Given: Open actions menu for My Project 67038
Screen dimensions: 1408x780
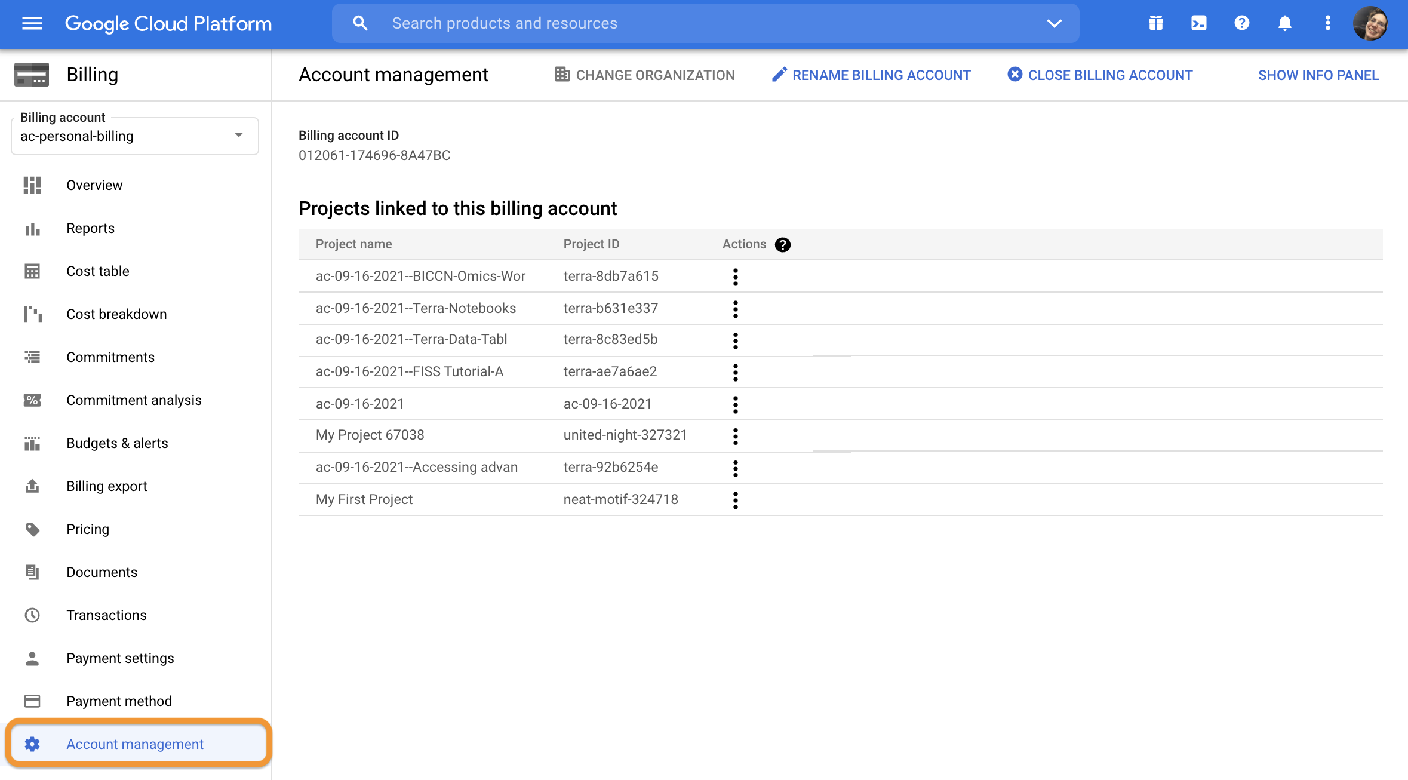Looking at the screenshot, I should click(736, 436).
